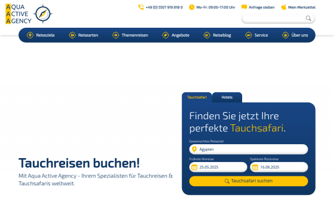The image size is (334, 208).
Task: Click the 'Mit Aqua Active Agency' subtitle text
Action: tap(95, 180)
